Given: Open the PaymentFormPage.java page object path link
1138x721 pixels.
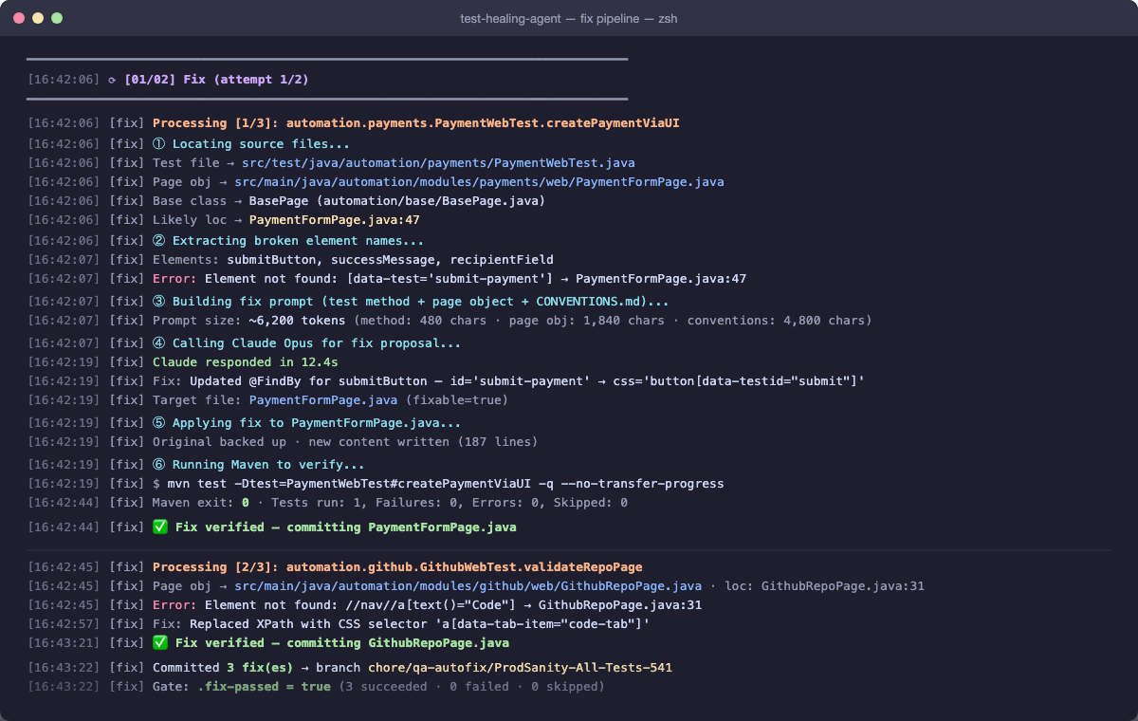Looking at the screenshot, I should (480, 182).
